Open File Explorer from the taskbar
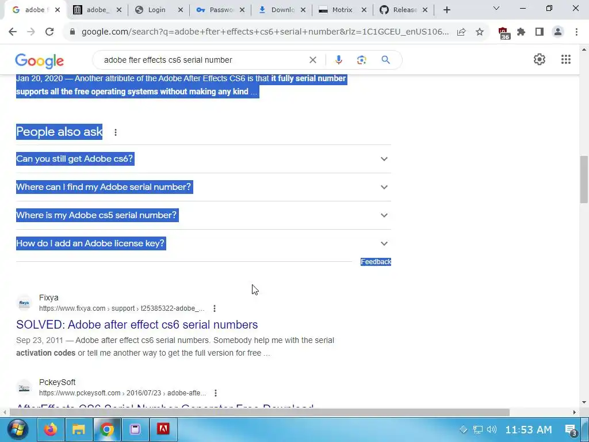This screenshot has width=589, height=442. pos(78,429)
